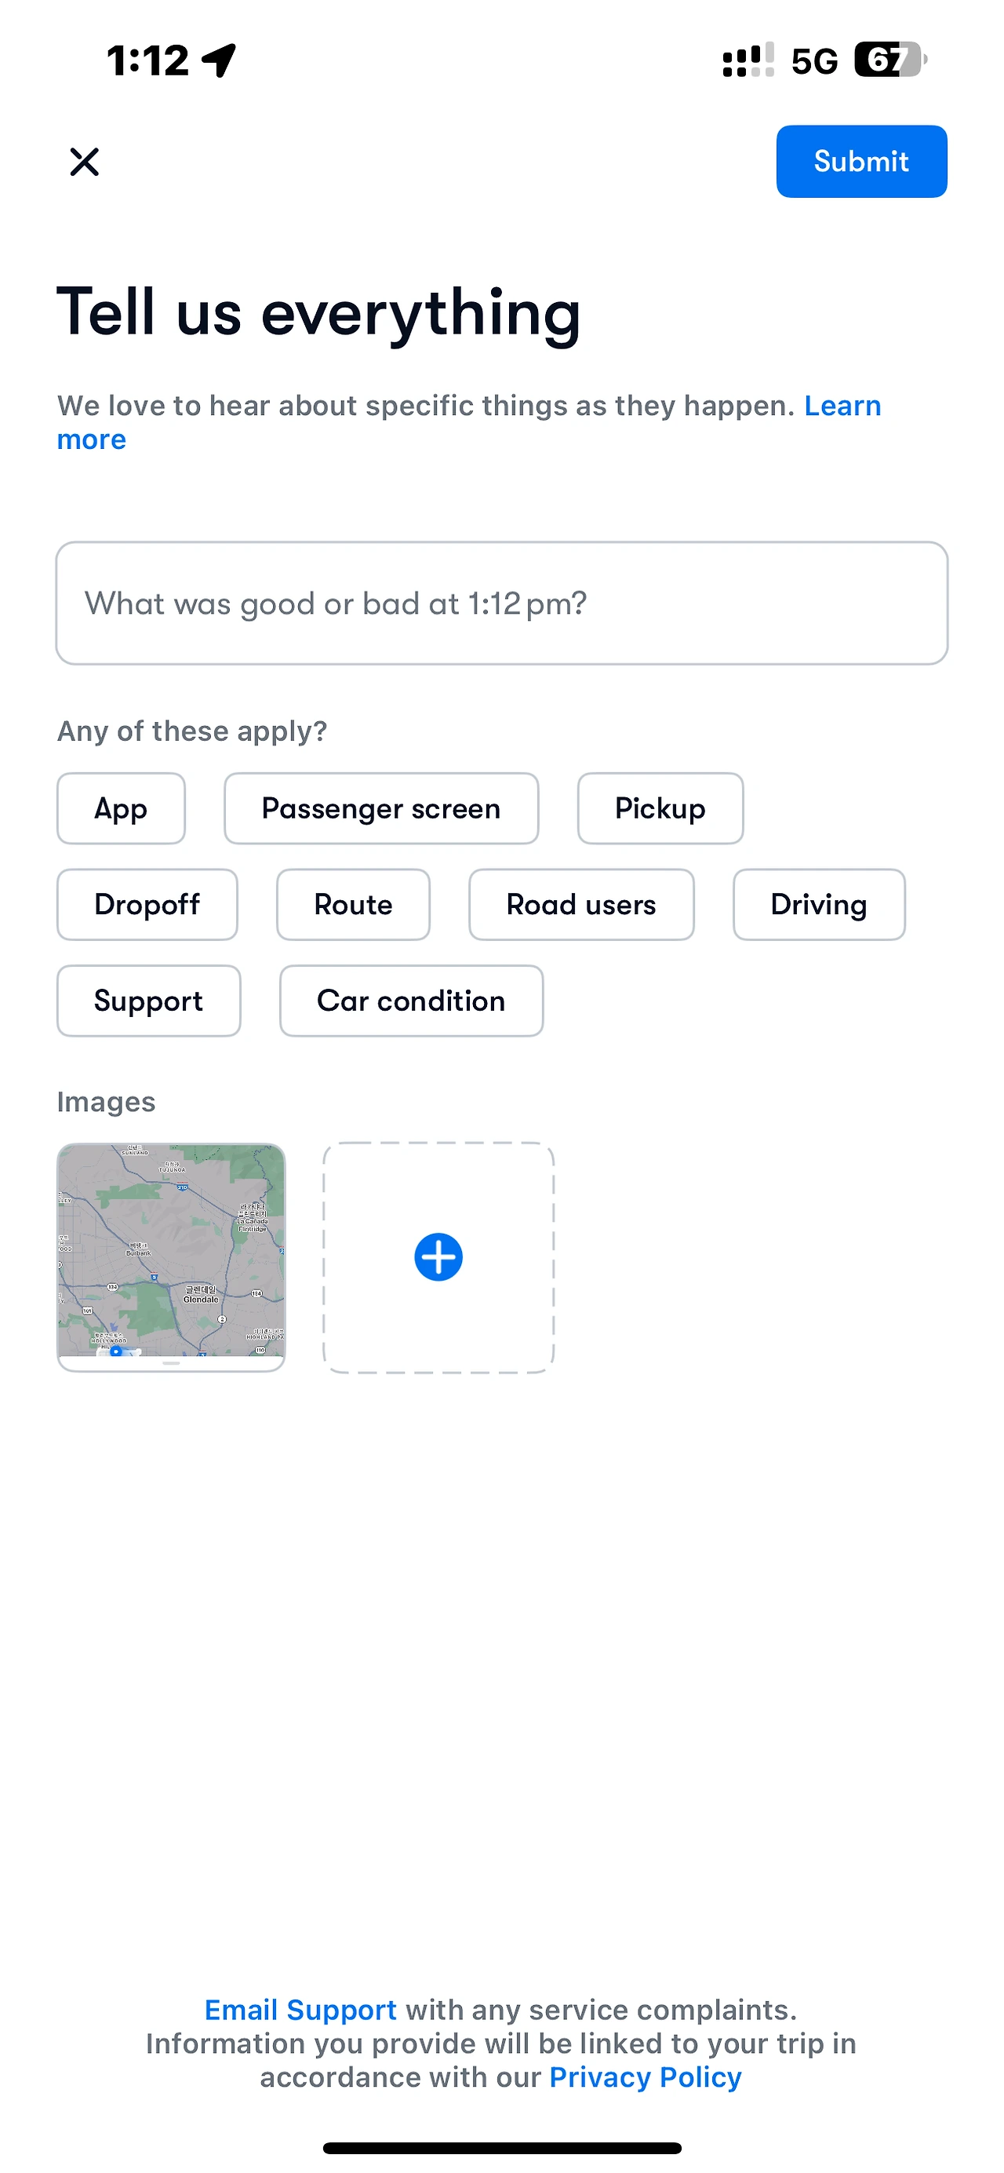Focus the feedback text field
This screenshot has width=1004, height=2173.
pos(501,603)
